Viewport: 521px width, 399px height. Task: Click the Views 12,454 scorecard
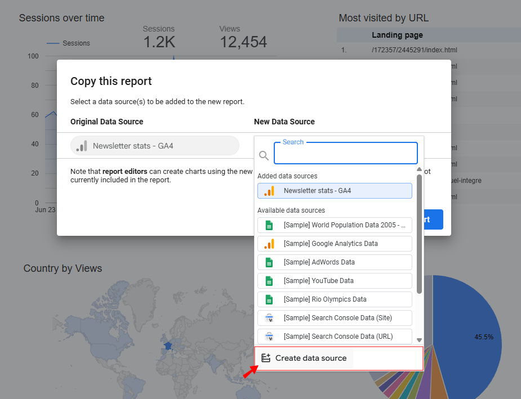tap(243, 37)
